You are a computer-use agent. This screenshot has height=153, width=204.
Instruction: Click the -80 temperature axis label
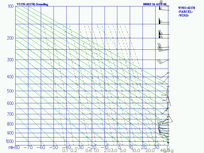17,147
